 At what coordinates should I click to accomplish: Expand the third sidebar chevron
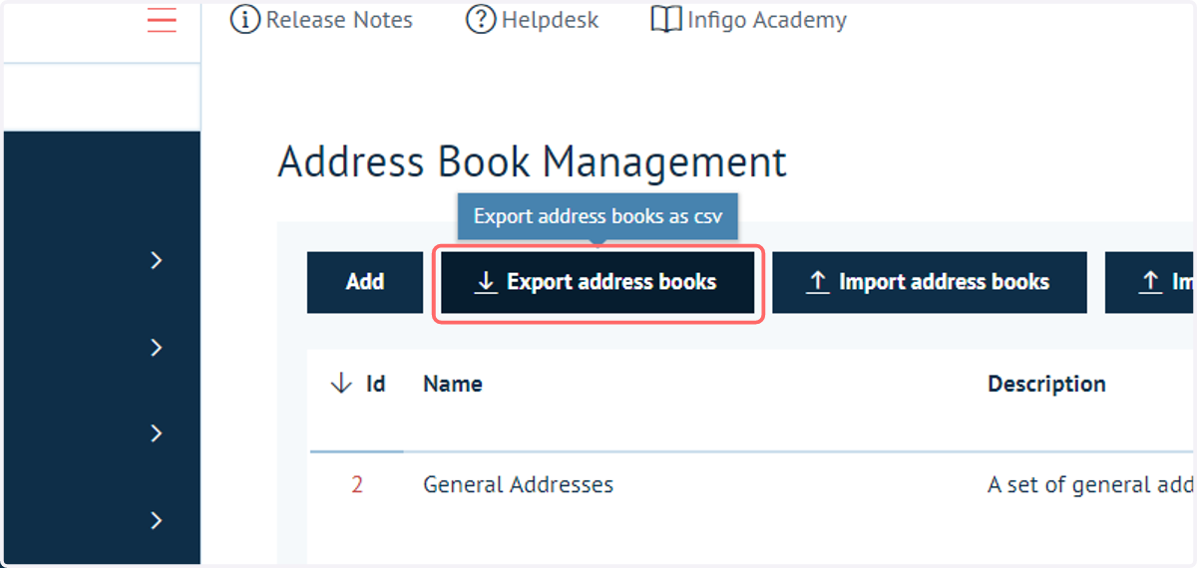coord(156,433)
